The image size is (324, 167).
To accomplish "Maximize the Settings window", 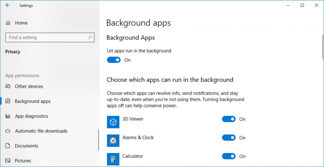I will pyautogui.click(x=302, y=6).
